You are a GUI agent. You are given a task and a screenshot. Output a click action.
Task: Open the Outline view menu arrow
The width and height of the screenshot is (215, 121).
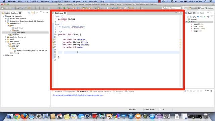(x=212, y=16)
